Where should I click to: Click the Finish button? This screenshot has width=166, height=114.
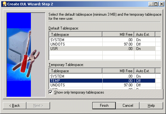tap(104, 106)
